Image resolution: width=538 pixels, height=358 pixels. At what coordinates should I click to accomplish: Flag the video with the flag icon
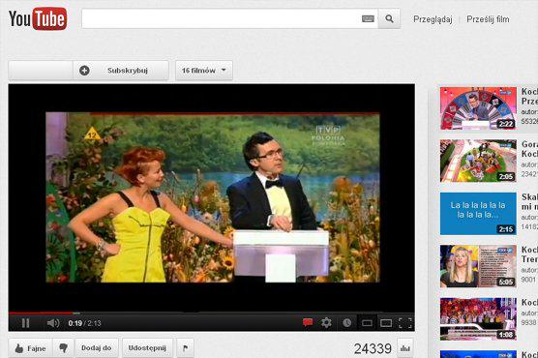point(185,348)
